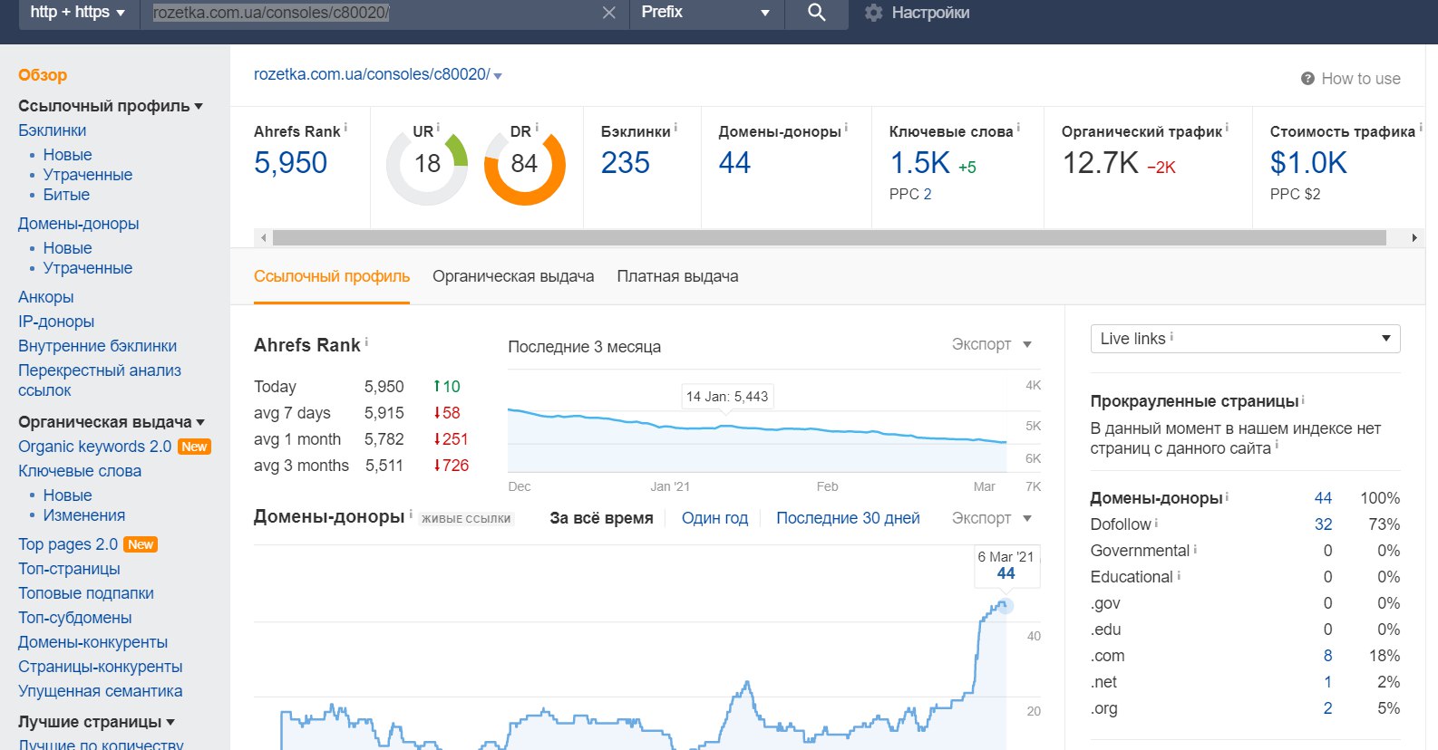Click info icon beside Бэклинки metric

point(675,128)
